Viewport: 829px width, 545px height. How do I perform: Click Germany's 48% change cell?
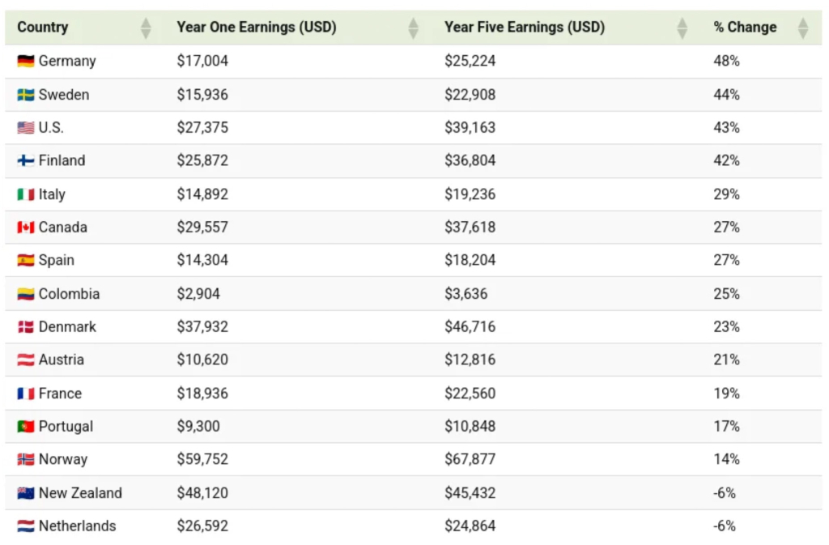(x=726, y=62)
